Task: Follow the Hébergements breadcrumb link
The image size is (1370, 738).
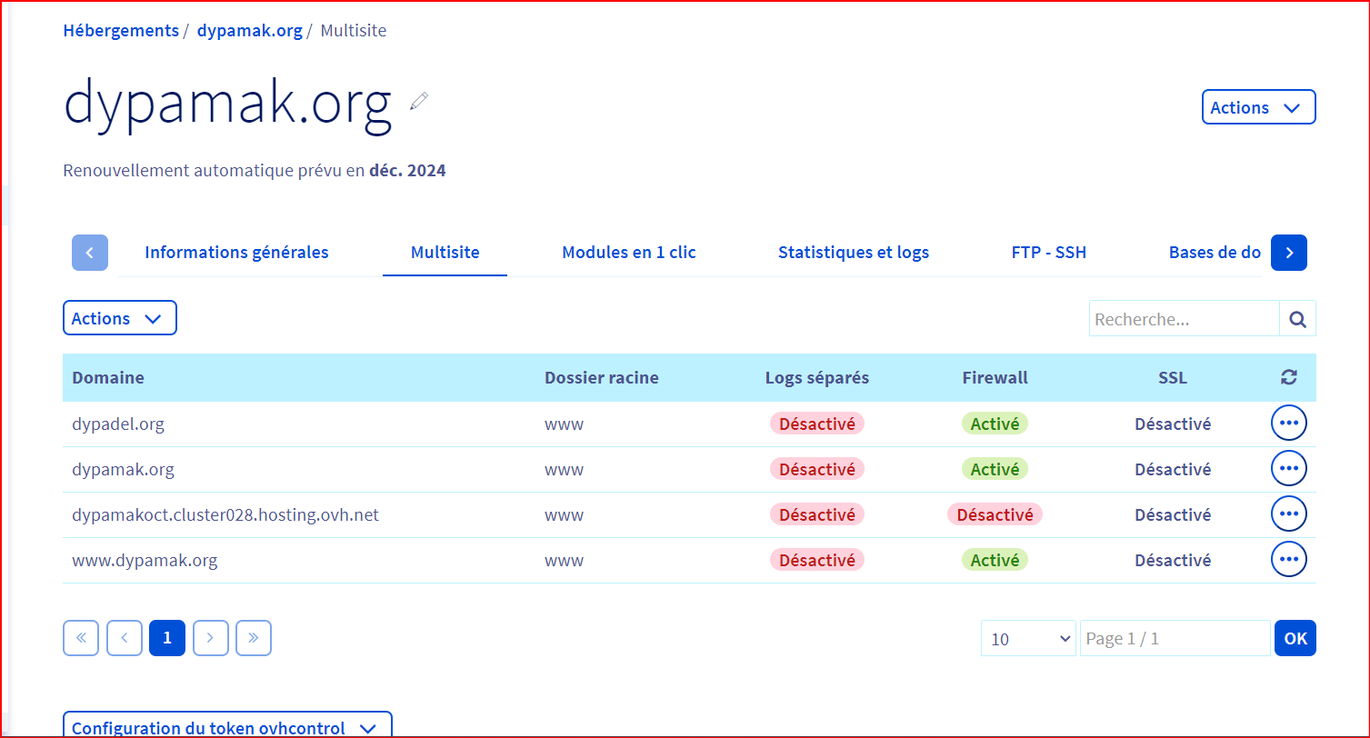Action: (121, 31)
